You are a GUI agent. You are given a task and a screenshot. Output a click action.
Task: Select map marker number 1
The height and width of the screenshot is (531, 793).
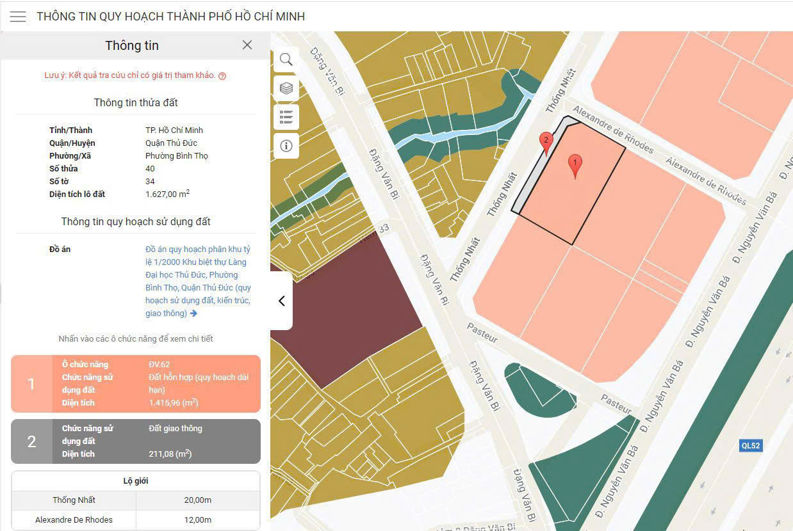coord(575,166)
